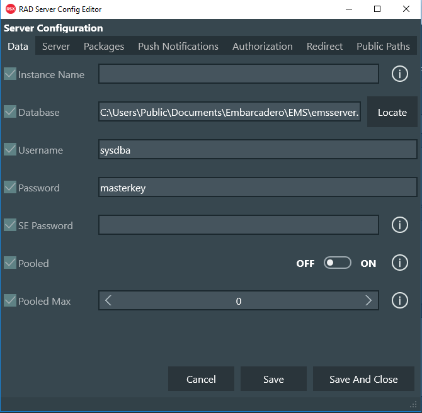The width and height of the screenshot is (422, 413).
Task: Switch the Pooled toggle to ON
Action: [337, 263]
